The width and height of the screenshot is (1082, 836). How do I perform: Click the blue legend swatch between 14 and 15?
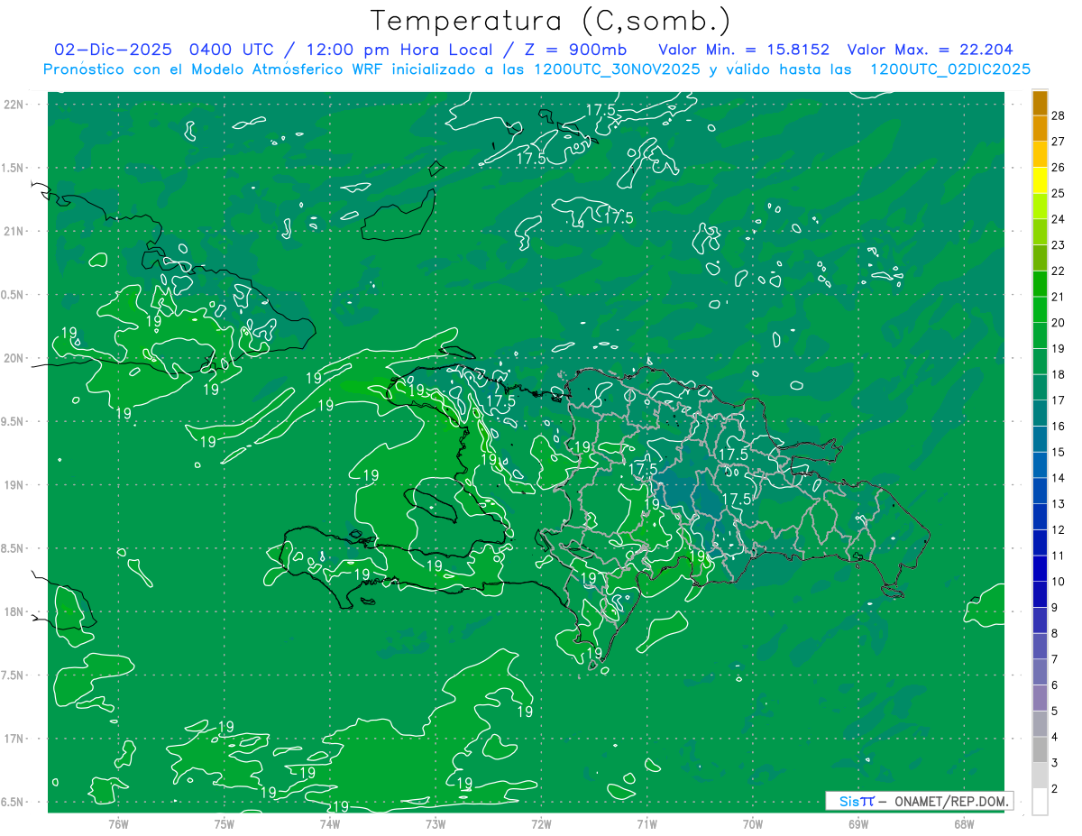tap(1040, 465)
